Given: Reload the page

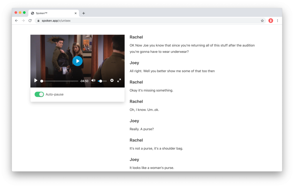Looking at the screenshot, I should click(30, 21).
